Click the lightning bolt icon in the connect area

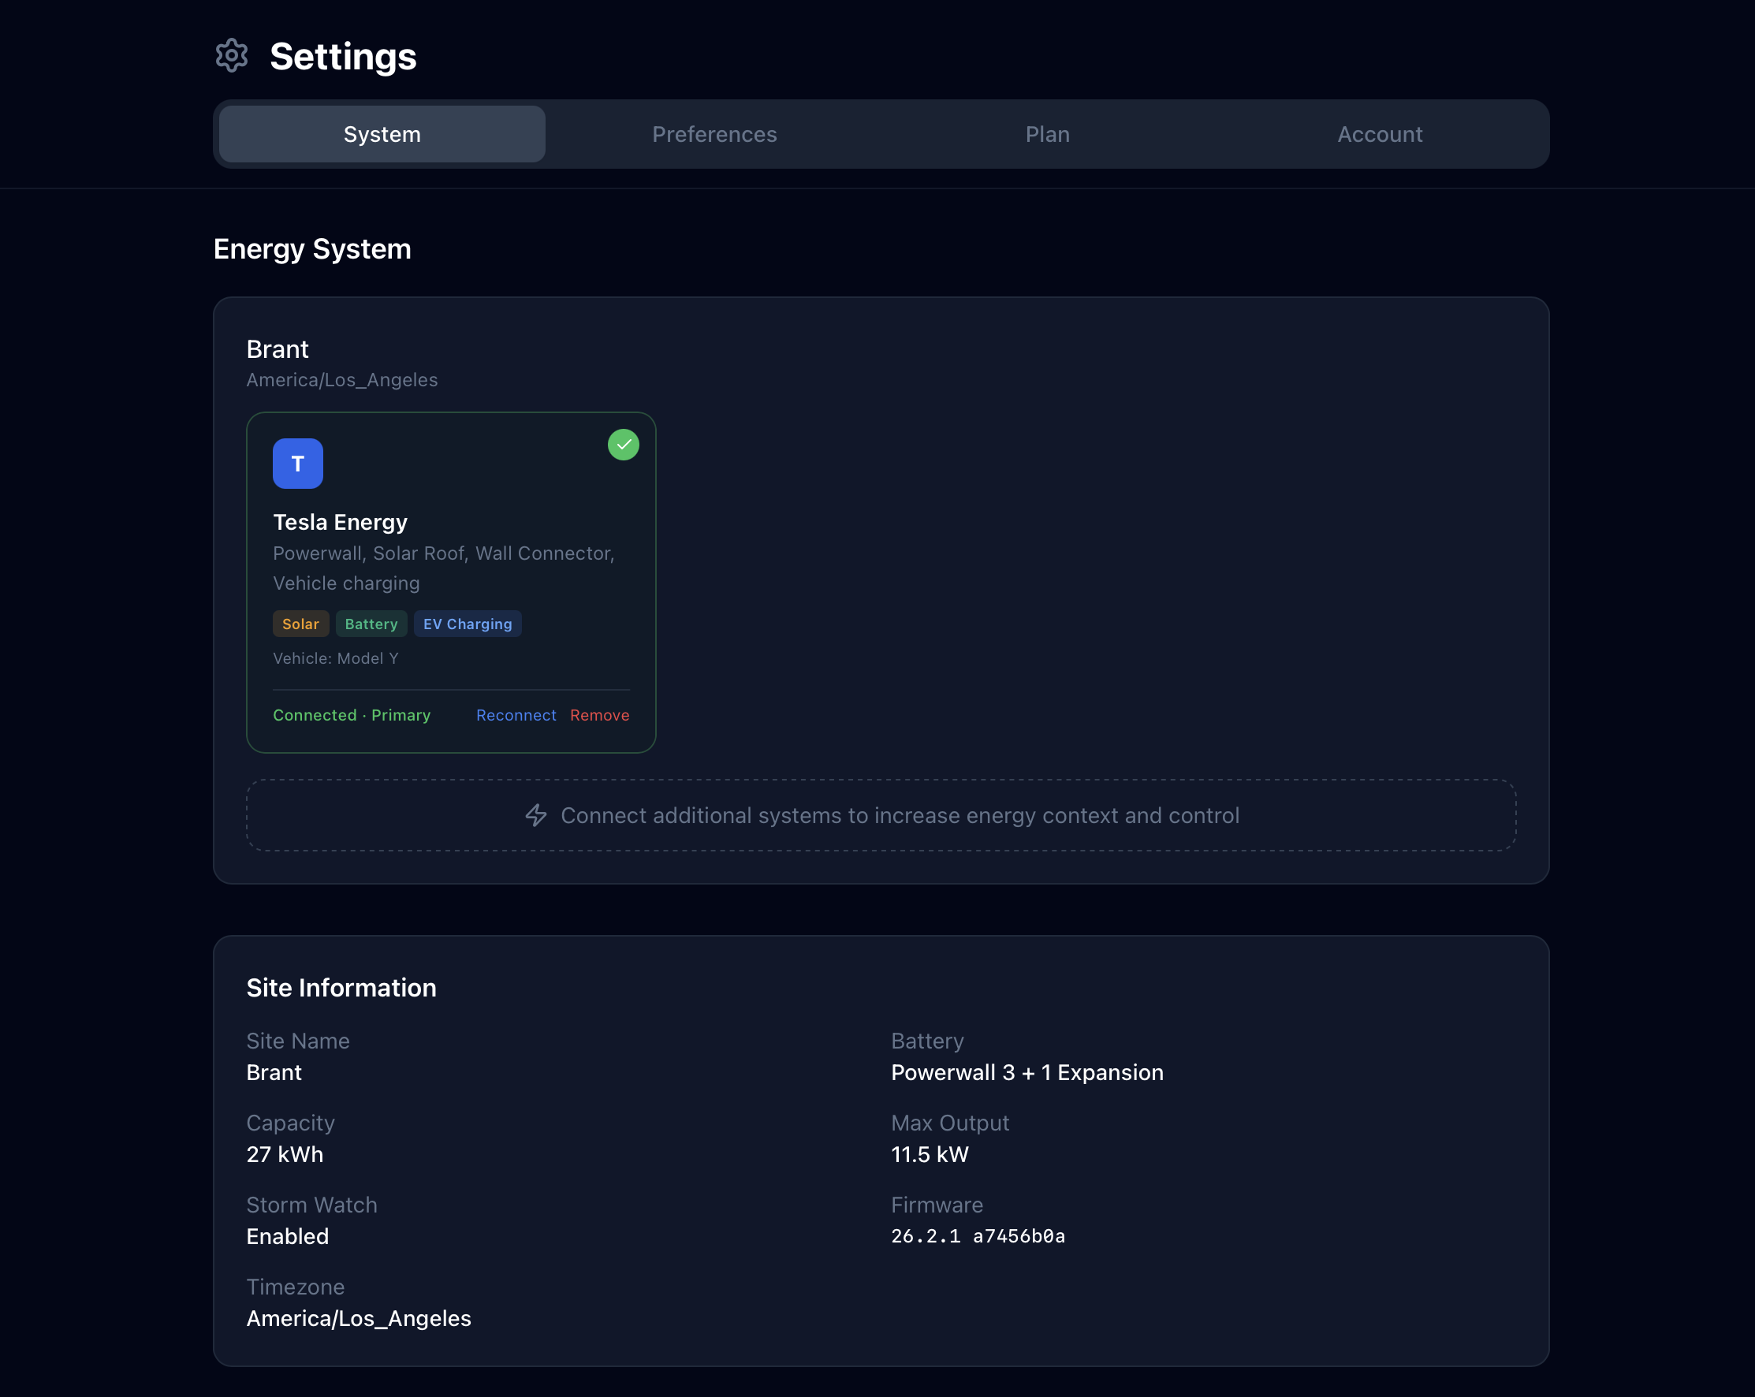coord(536,815)
